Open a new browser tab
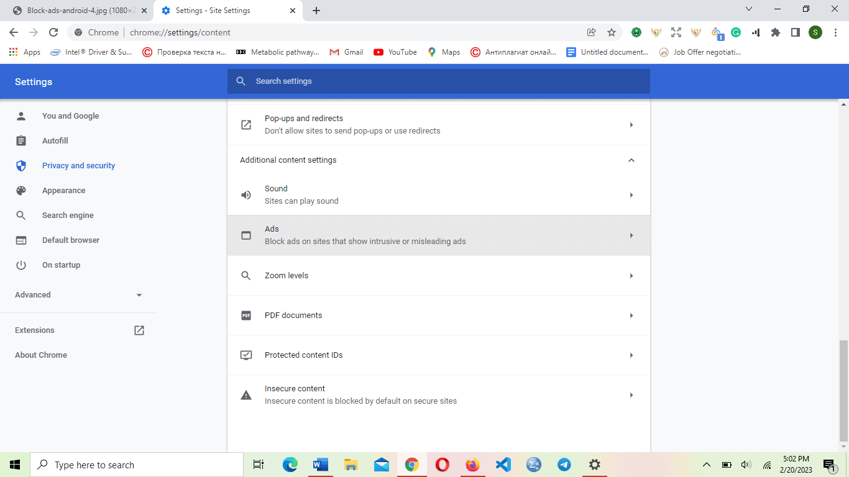849x477 pixels. (x=316, y=11)
